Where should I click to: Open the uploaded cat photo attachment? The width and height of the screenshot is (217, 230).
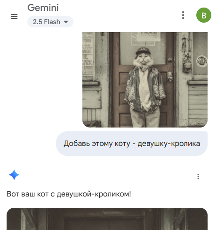tap(145, 80)
